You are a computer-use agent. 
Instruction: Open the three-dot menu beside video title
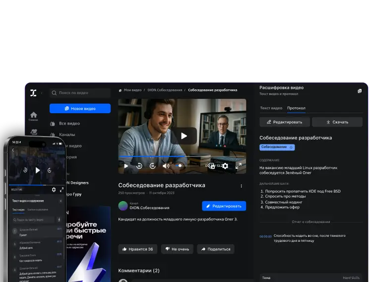(241, 186)
